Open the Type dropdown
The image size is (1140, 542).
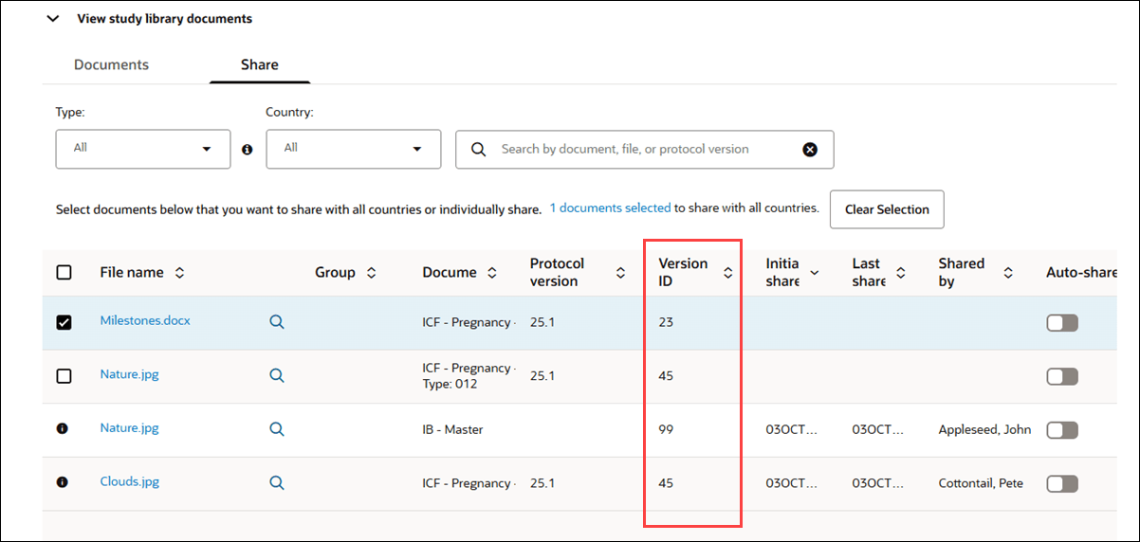click(143, 149)
